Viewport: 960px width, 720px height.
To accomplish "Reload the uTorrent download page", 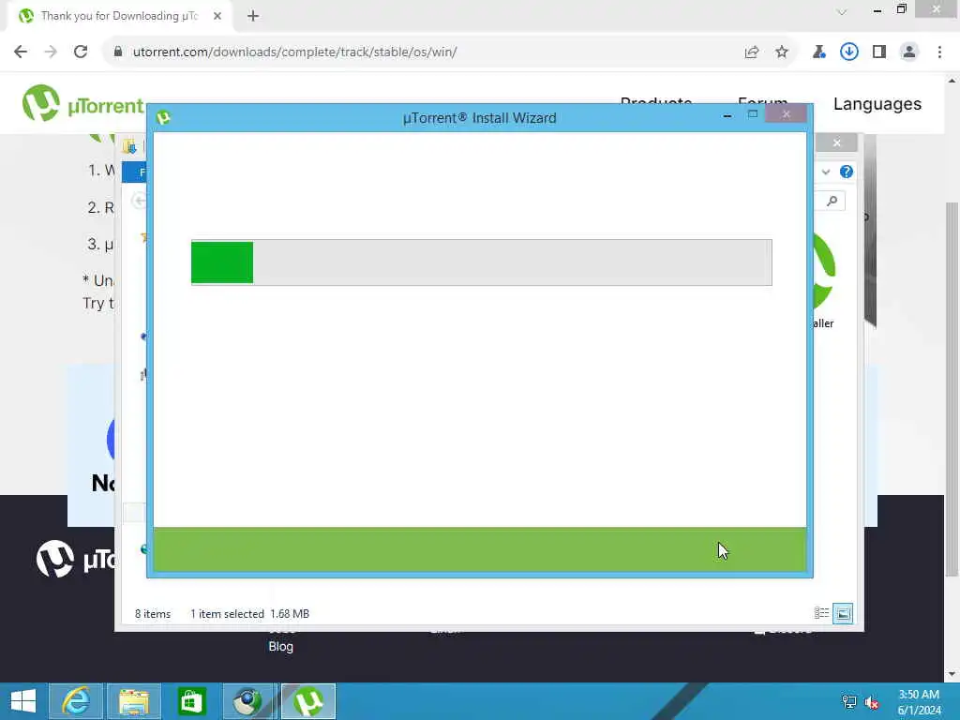I will [x=81, y=52].
